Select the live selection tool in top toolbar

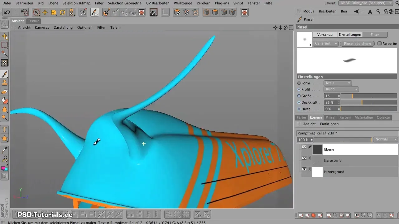click(36, 12)
